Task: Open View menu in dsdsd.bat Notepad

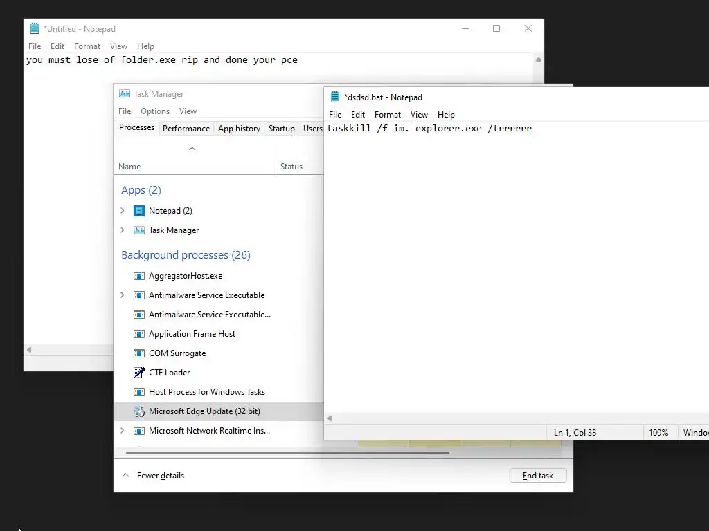Action: 419,115
